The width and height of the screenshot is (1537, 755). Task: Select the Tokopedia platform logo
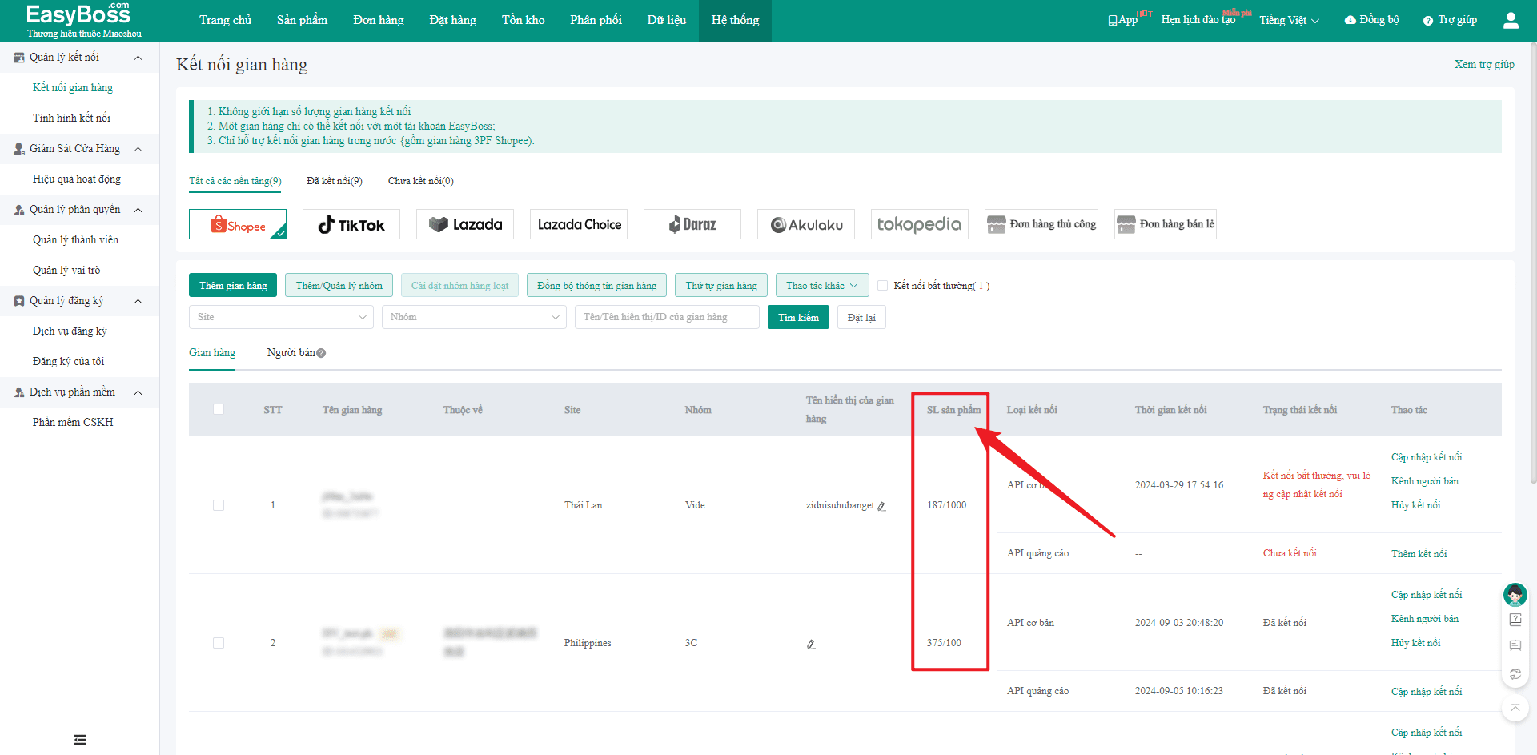coord(920,224)
